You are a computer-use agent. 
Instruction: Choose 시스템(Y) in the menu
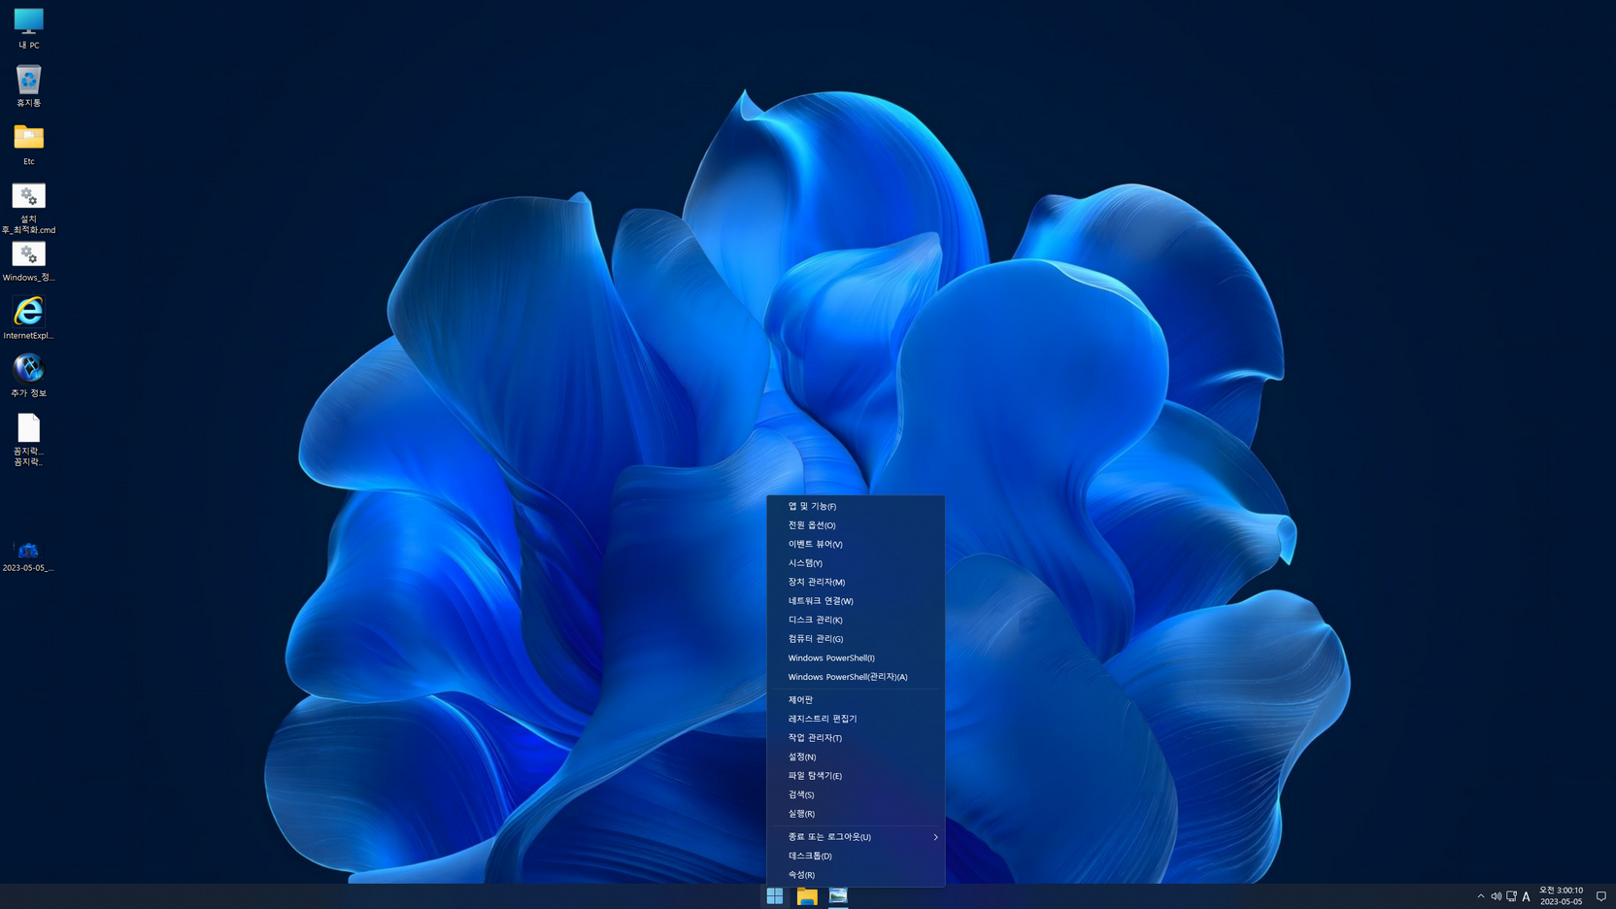coord(856,563)
